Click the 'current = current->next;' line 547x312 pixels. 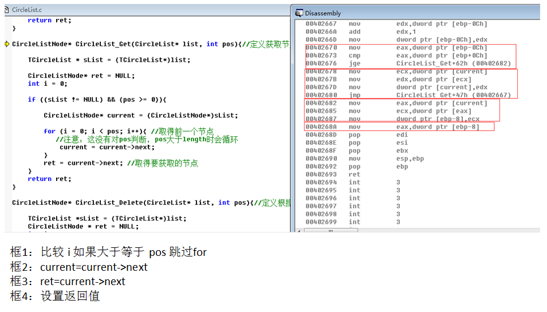tap(107, 147)
